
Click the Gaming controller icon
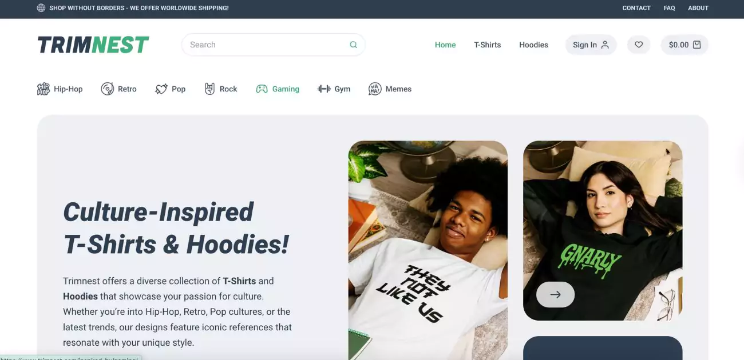(262, 89)
